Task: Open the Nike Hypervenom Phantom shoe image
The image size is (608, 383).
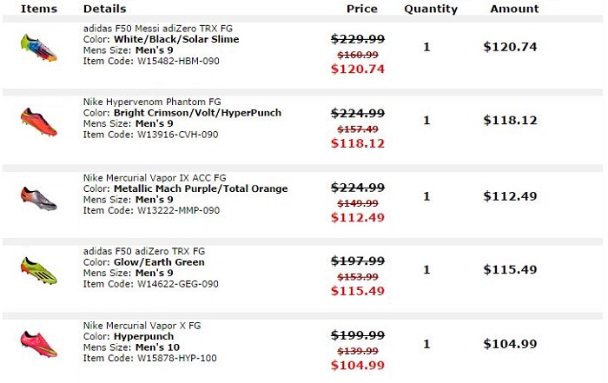Action: pos(38,121)
